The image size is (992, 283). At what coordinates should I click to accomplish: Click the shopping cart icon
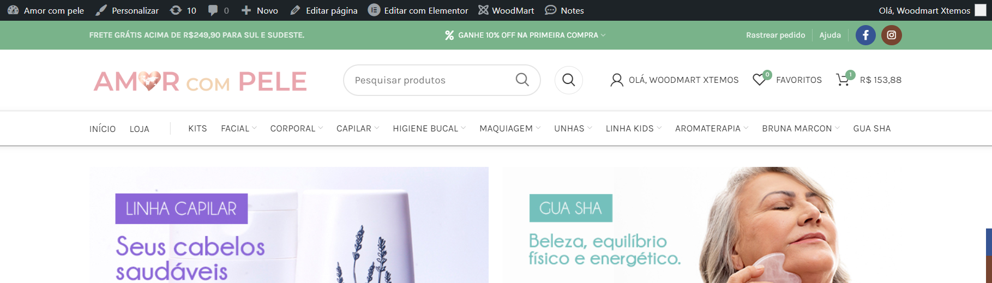point(843,80)
